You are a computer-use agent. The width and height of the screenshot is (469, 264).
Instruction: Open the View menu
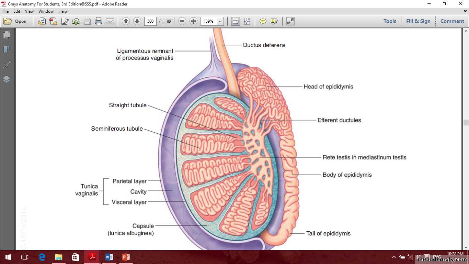[29, 11]
